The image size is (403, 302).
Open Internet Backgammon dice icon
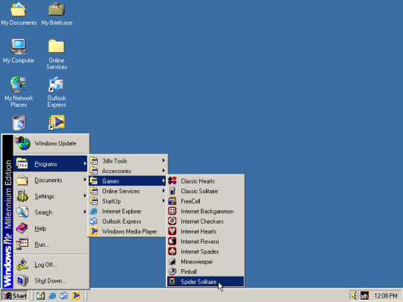172,211
